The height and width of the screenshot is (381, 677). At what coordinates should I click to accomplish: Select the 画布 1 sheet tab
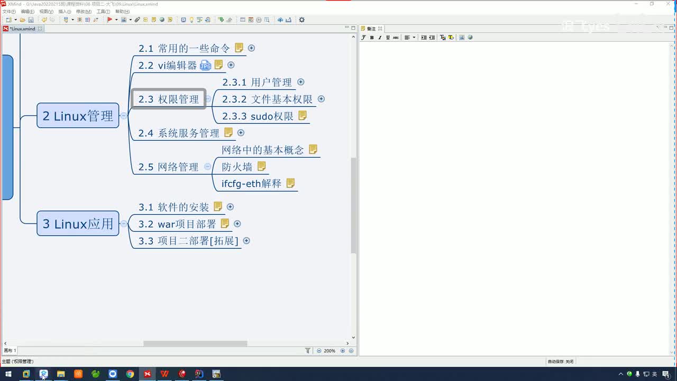pos(10,350)
